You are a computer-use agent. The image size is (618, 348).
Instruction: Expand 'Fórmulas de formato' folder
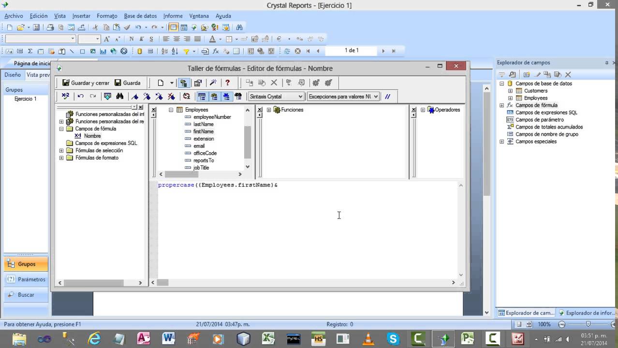tap(61, 158)
